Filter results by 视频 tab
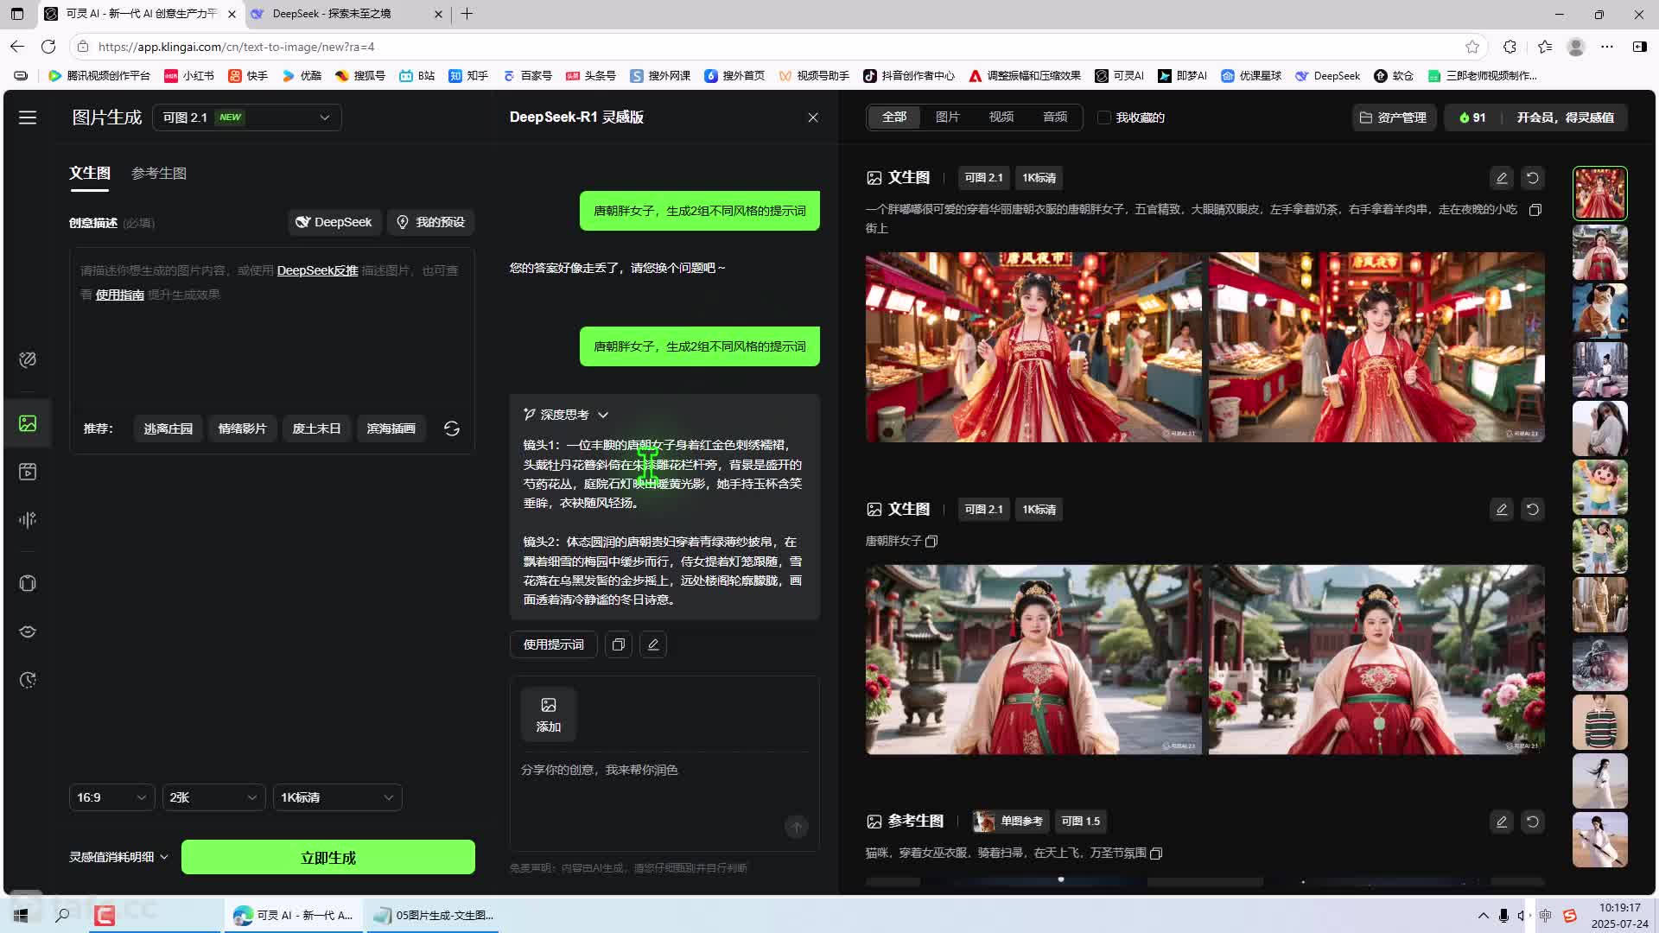This screenshot has width=1659, height=933. tap(1001, 117)
